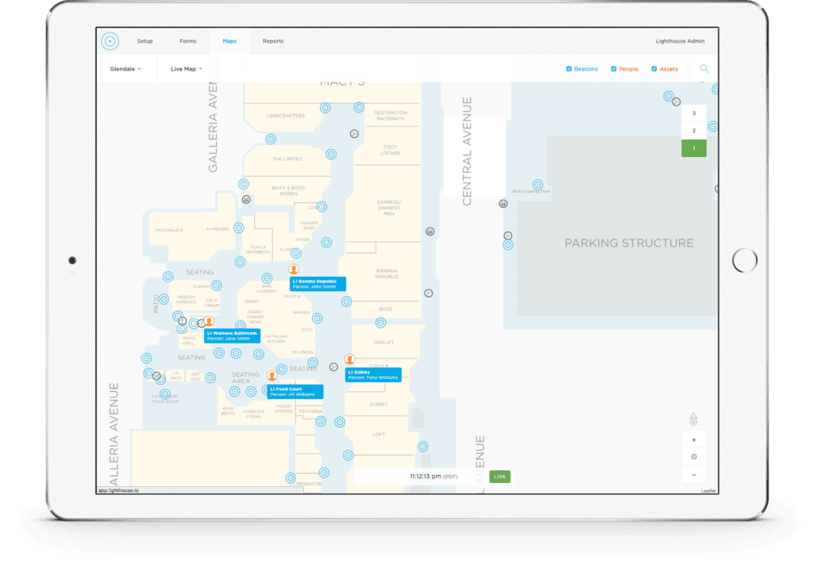Disable the People checkbox
Screen dimensions: 813x564
(612, 68)
